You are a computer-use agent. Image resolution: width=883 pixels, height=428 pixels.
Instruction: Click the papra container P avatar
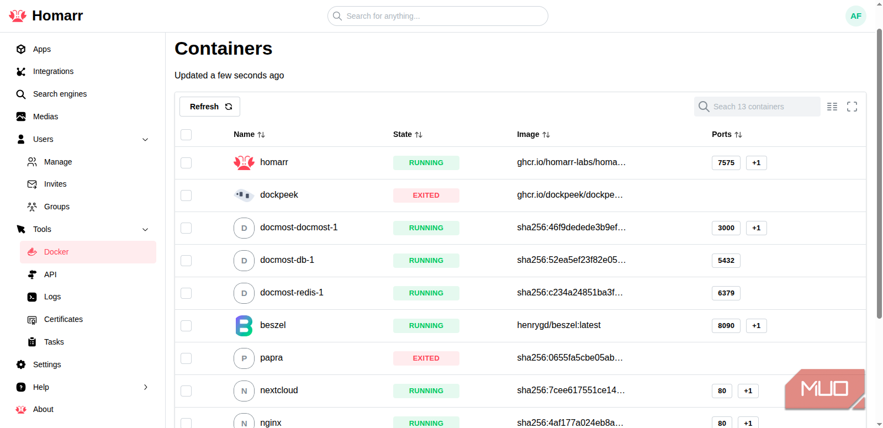pyautogui.click(x=244, y=358)
